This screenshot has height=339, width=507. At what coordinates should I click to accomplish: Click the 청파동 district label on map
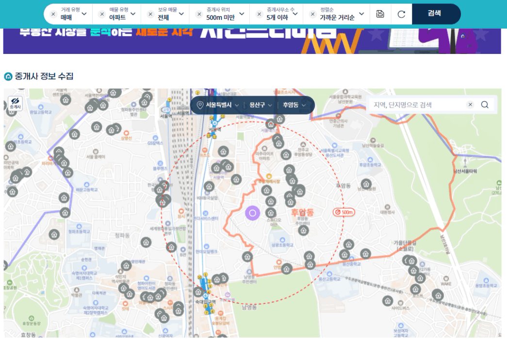122,235
